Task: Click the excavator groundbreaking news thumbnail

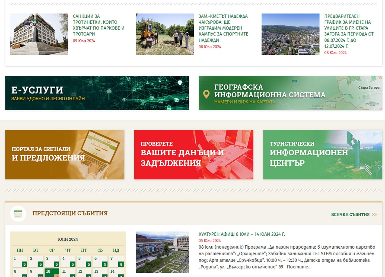Action: click(165, 34)
